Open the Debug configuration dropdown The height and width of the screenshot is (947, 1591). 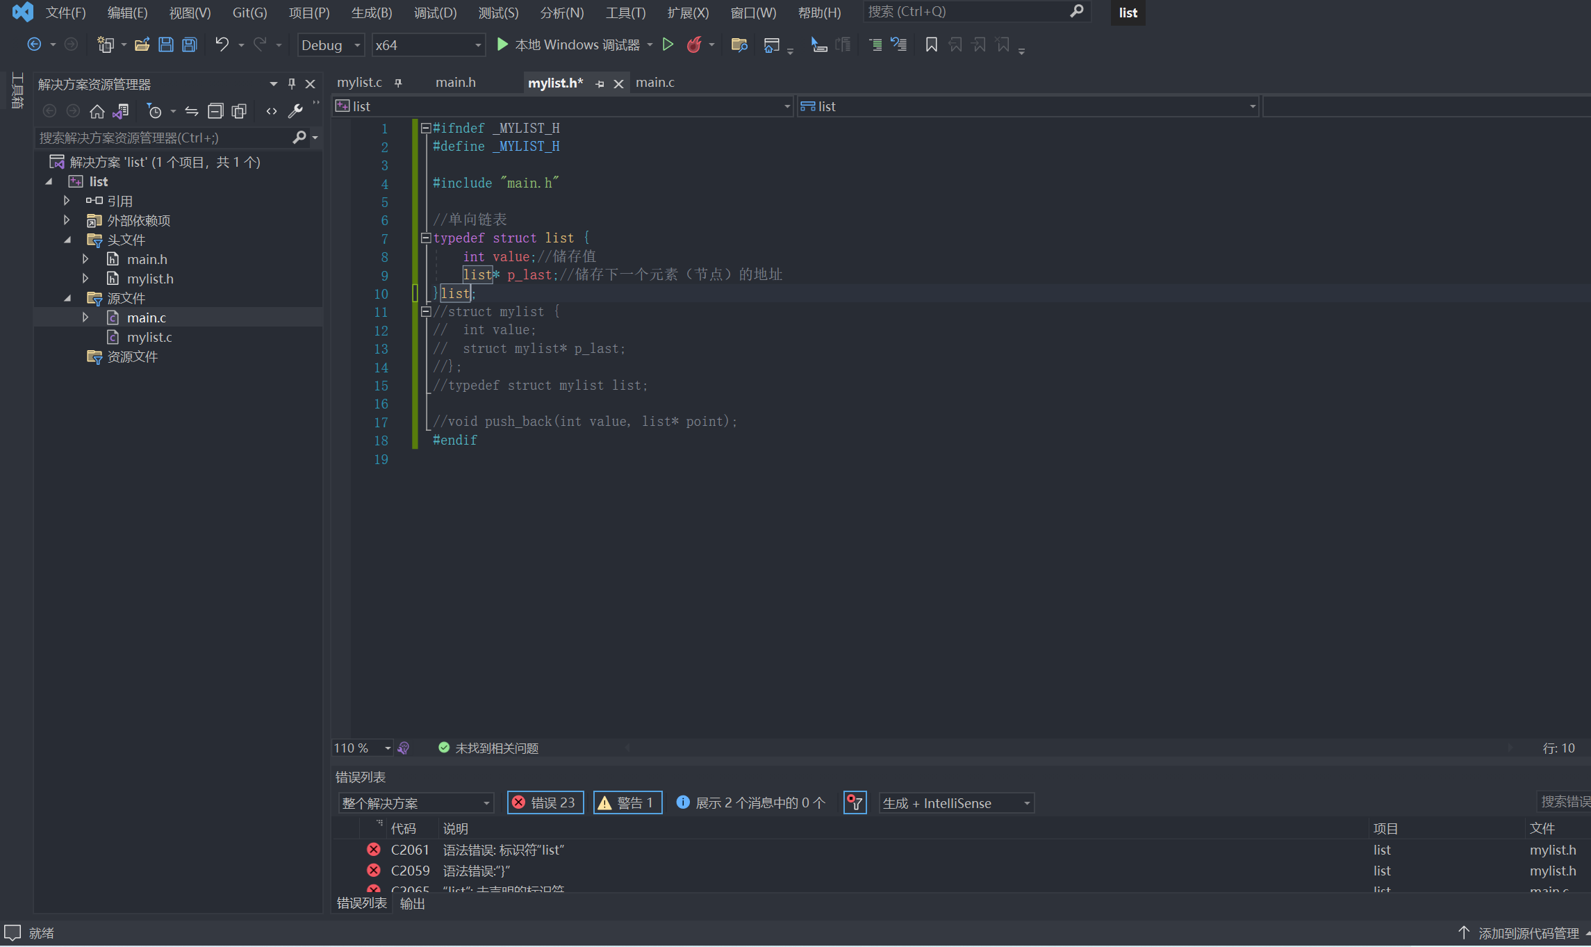(331, 45)
